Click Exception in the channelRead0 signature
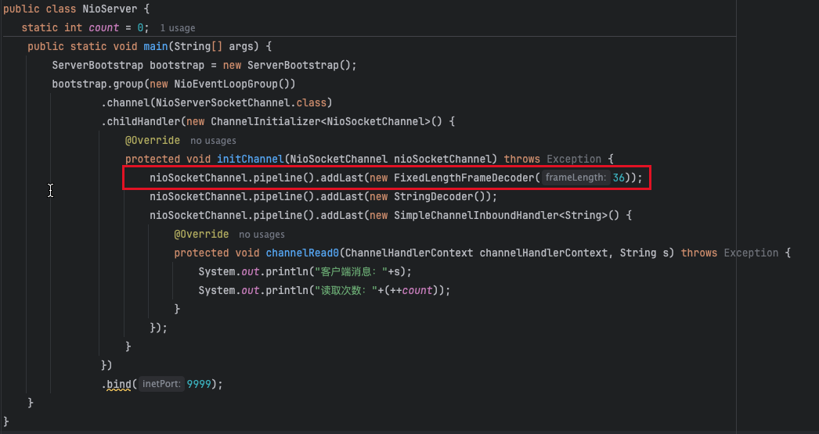This screenshot has width=819, height=434. tap(751, 253)
